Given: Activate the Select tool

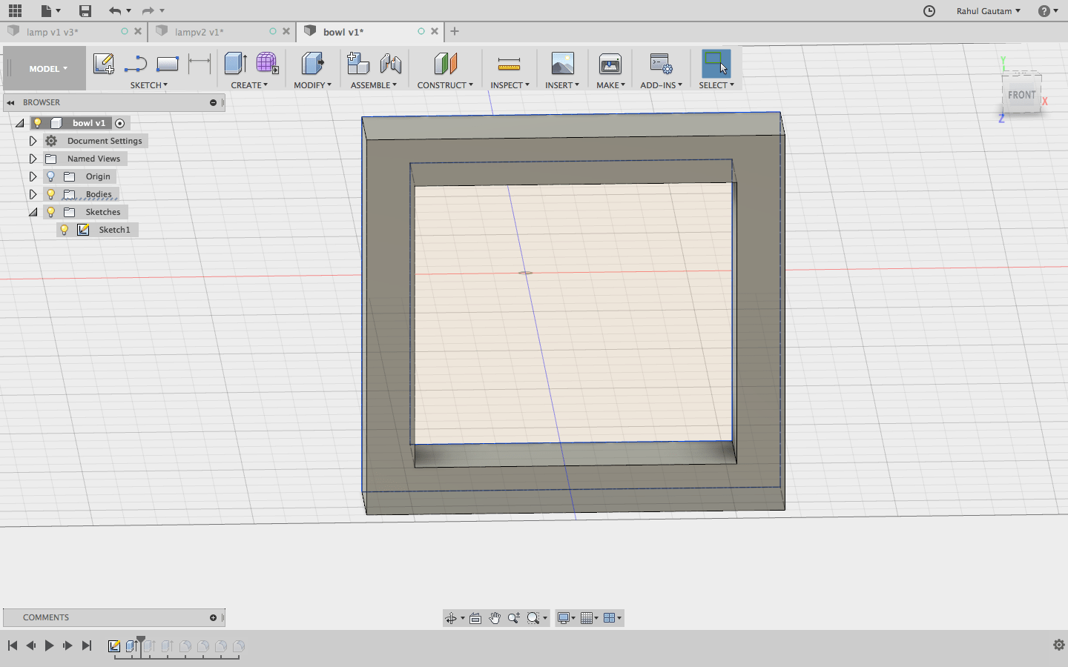Looking at the screenshot, I should pyautogui.click(x=716, y=64).
